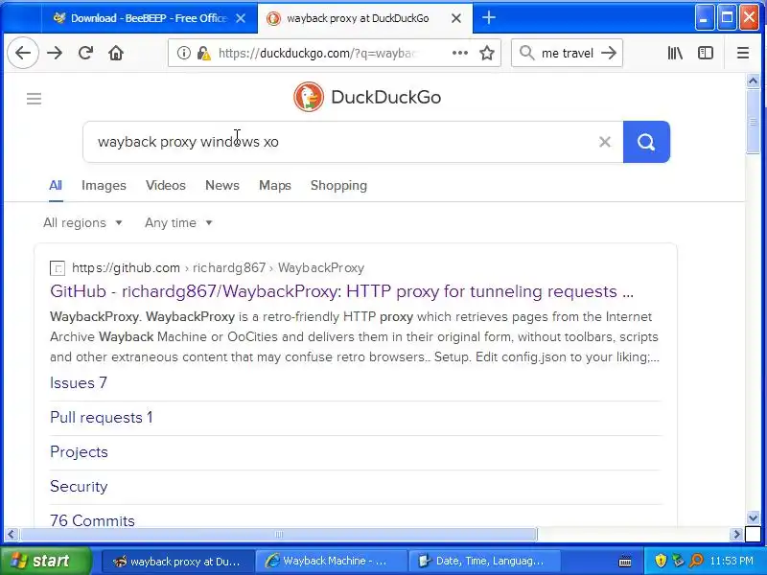Open the Firefox hamburger menu
Image resolution: width=767 pixels, height=575 pixels.
pos(742,53)
